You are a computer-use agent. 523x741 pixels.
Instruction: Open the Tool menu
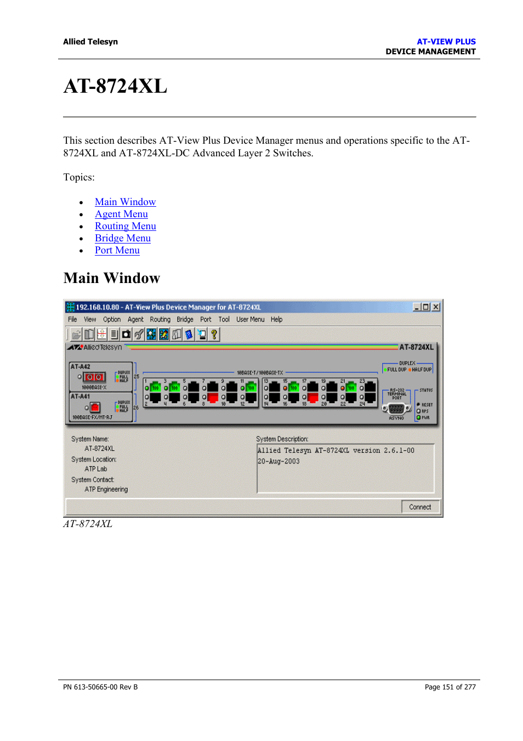[224, 319]
